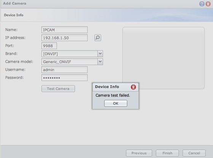
Task: Click the IP address field showing 192.168.1.50
Action: click(x=64, y=38)
